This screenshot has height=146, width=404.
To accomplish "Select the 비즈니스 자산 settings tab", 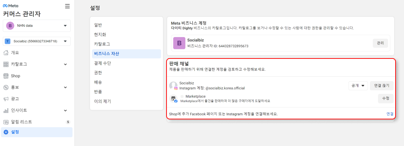I will [x=126, y=54].
